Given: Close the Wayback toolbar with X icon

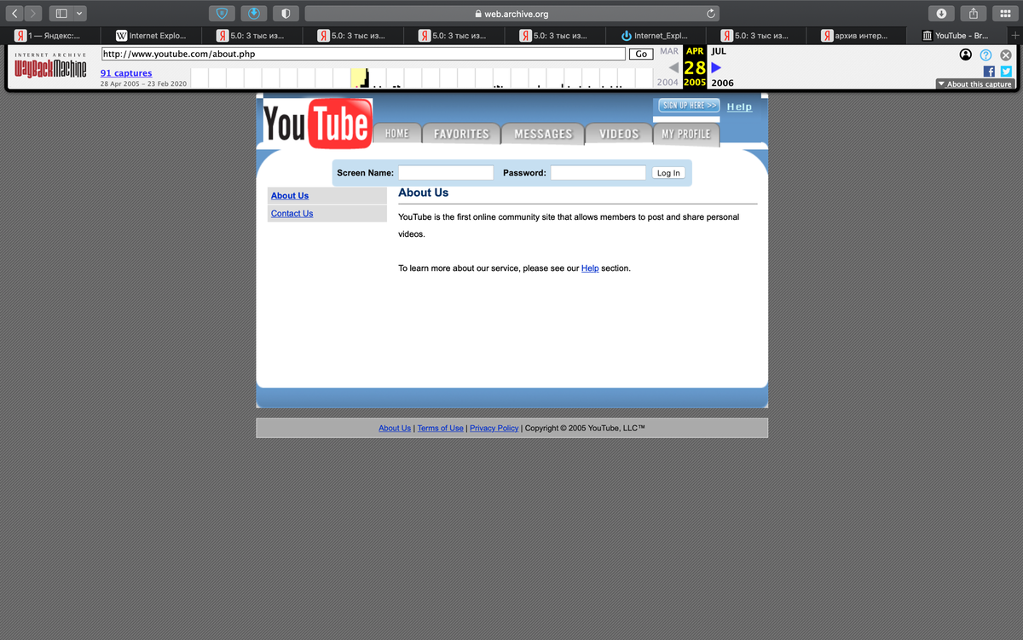Looking at the screenshot, I should pos(1005,55).
